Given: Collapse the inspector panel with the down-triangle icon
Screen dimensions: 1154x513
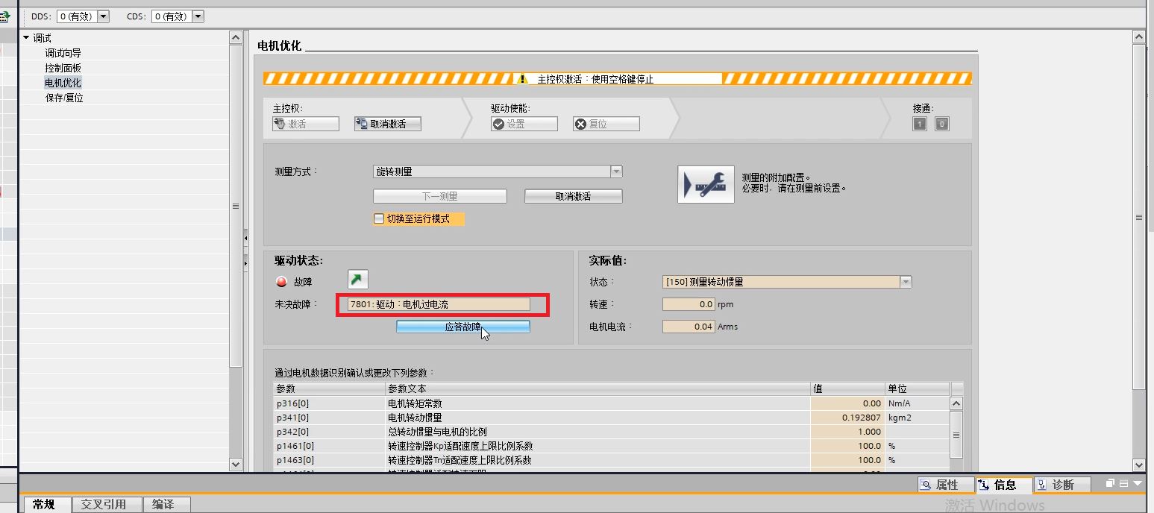Looking at the screenshot, I should click(1137, 484).
